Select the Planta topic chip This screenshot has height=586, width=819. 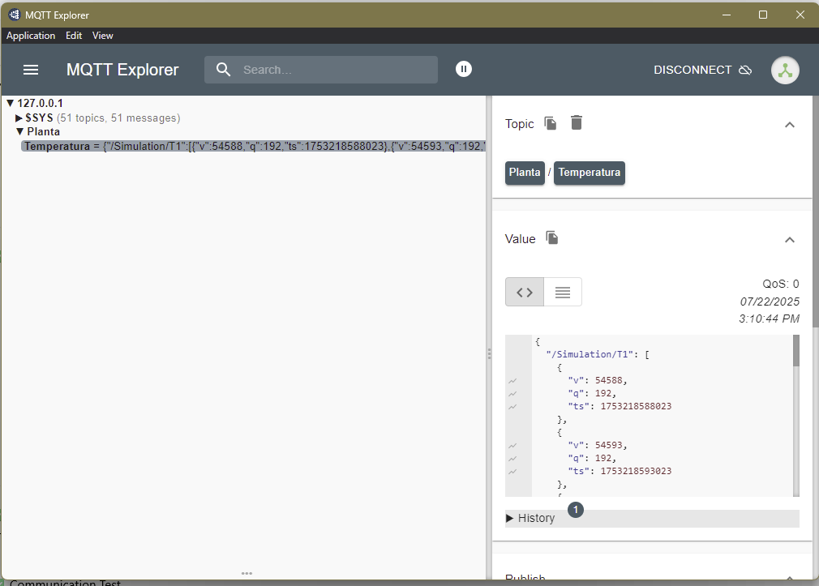[x=525, y=173]
